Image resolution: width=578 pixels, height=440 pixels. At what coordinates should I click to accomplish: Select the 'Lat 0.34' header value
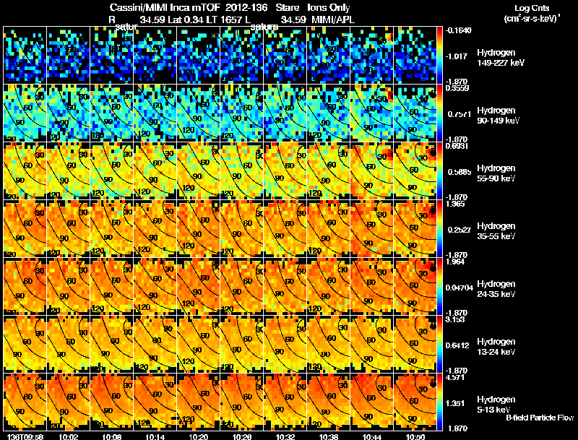click(185, 20)
